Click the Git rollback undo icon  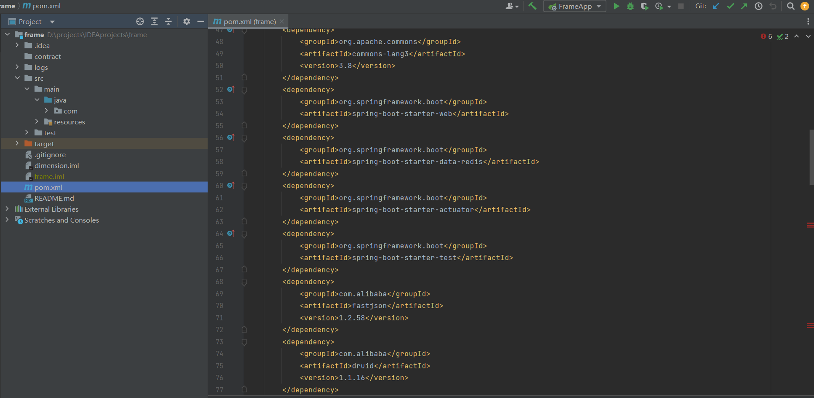coord(773,6)
